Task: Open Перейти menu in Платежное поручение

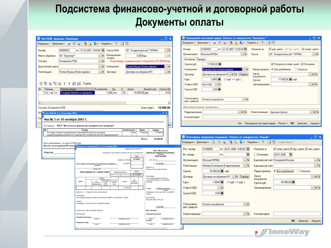Action: [x=253, y=142]
